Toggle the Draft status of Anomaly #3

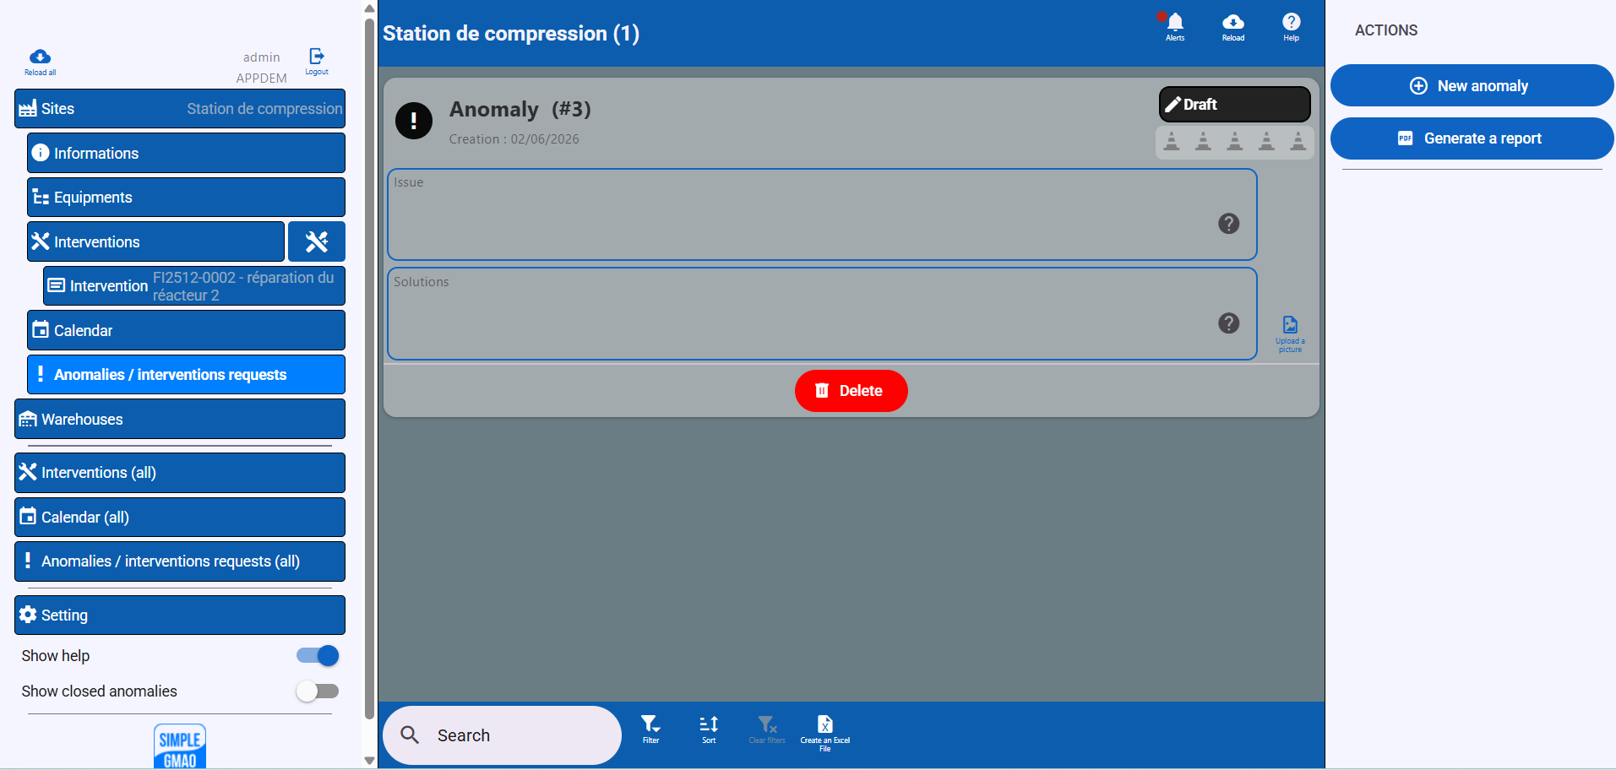1234,104
